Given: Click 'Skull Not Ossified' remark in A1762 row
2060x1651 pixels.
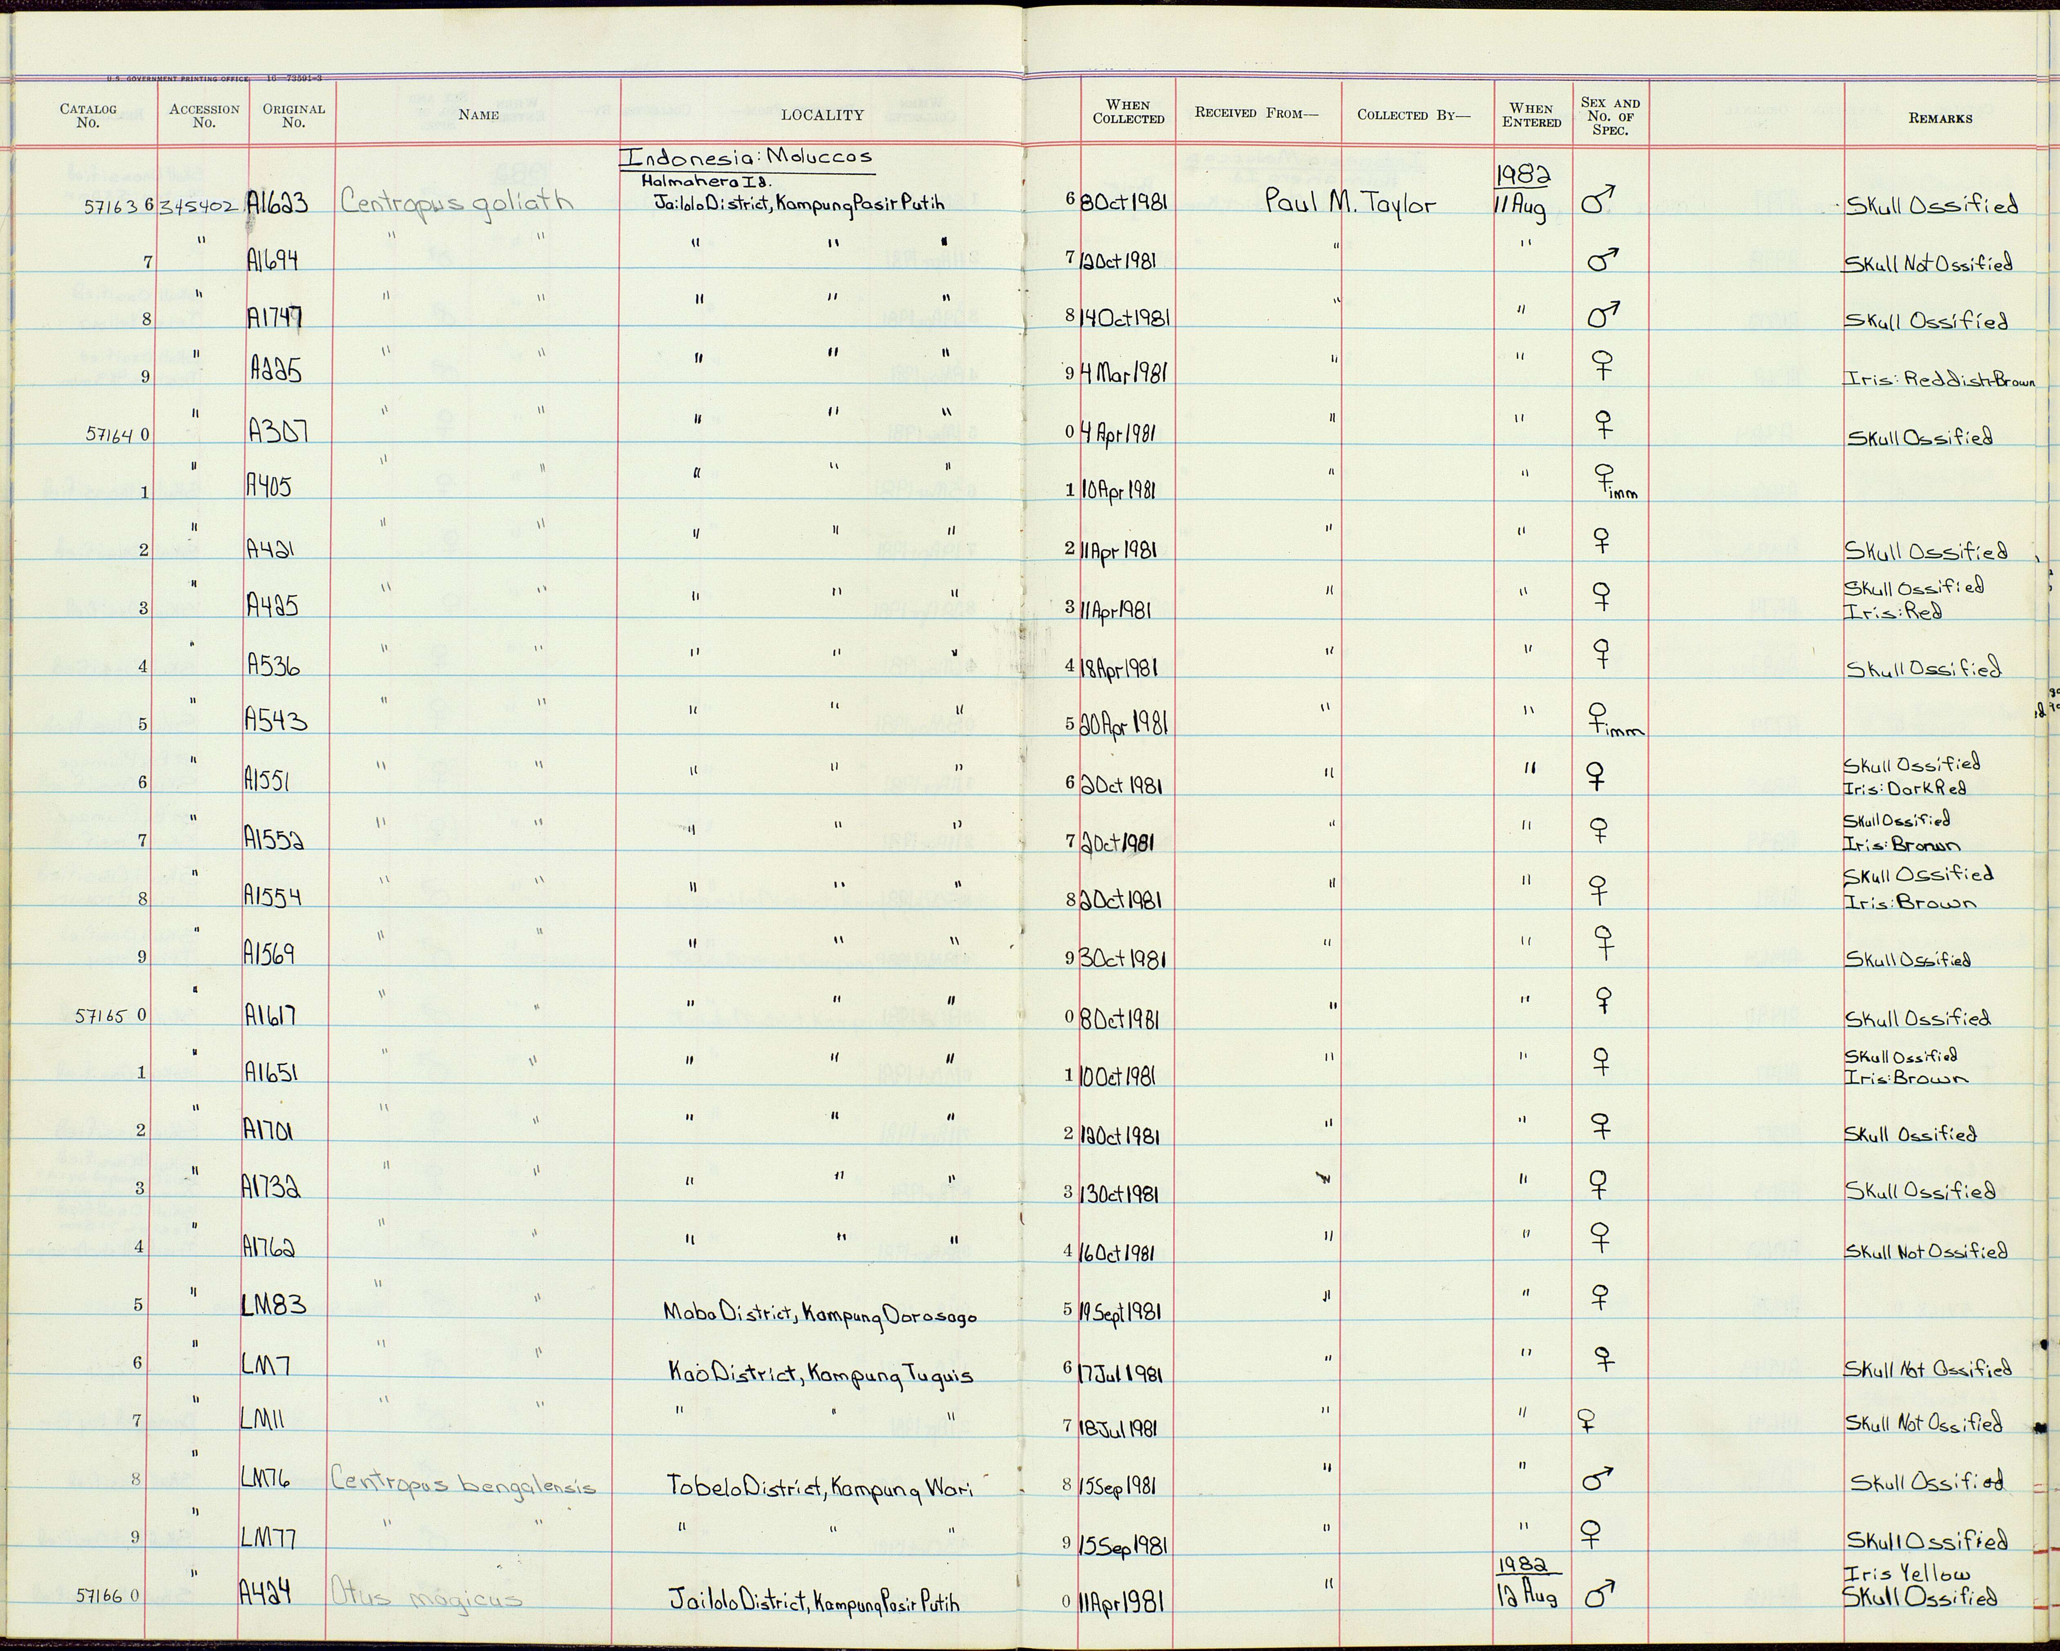Looking at the screenshot, I should 1926,1252.
